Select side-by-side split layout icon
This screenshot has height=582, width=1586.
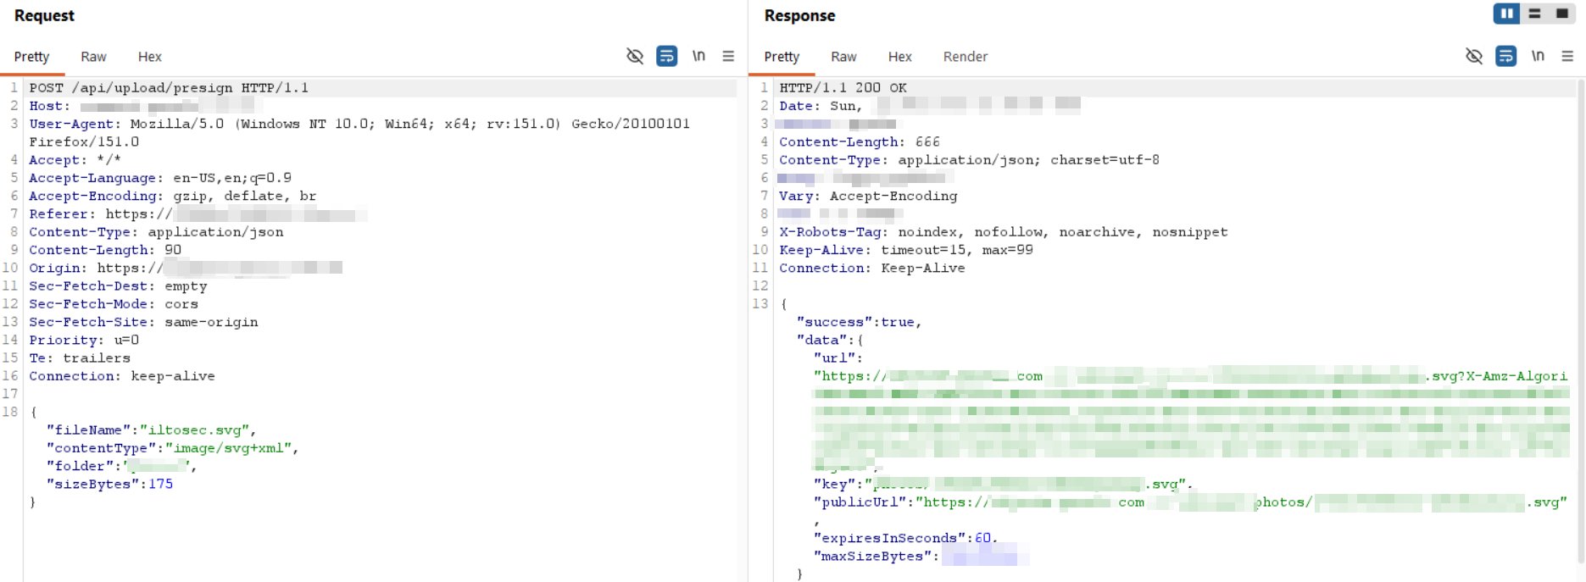[x=1506, y=14]
